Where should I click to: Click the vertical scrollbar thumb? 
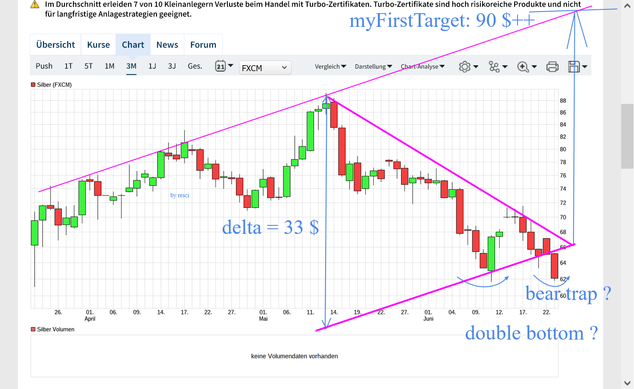[627, 136]
